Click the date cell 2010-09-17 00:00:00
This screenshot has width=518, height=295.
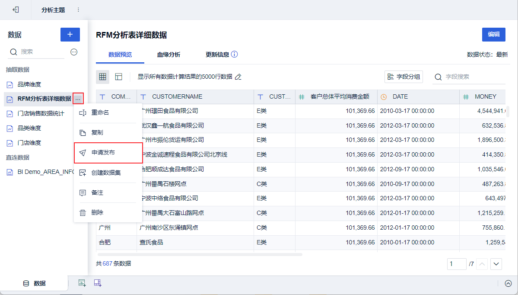point(418,184)
